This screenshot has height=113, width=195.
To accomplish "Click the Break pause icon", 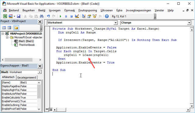I will point(66,16).
